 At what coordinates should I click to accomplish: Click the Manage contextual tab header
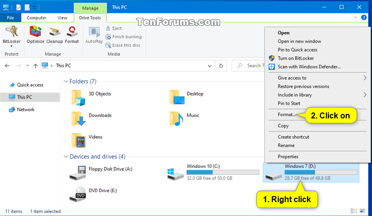(x=90, y=8)
